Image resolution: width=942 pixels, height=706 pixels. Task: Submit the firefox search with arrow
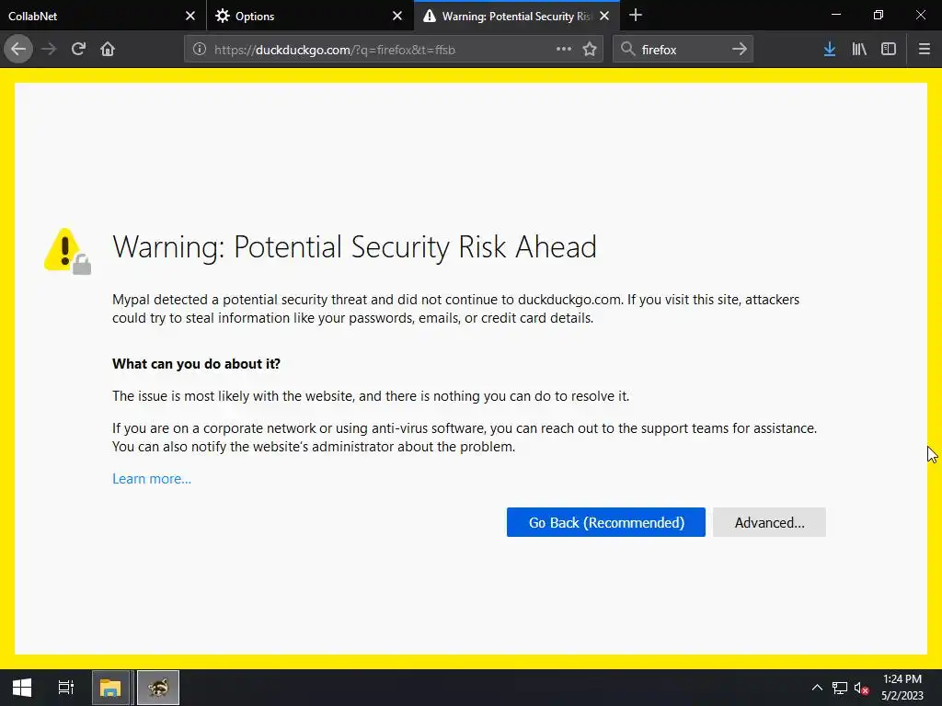[740, 50]
